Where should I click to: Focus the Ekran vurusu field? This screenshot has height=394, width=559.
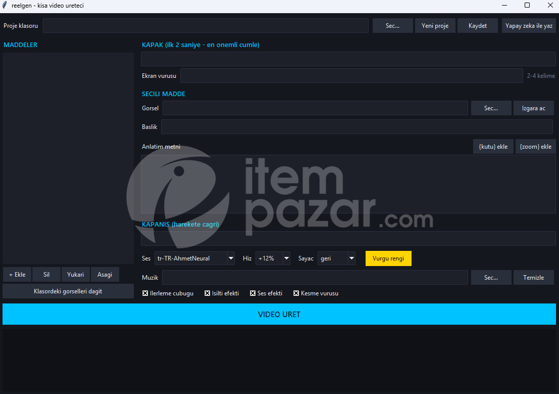(351, 76)
